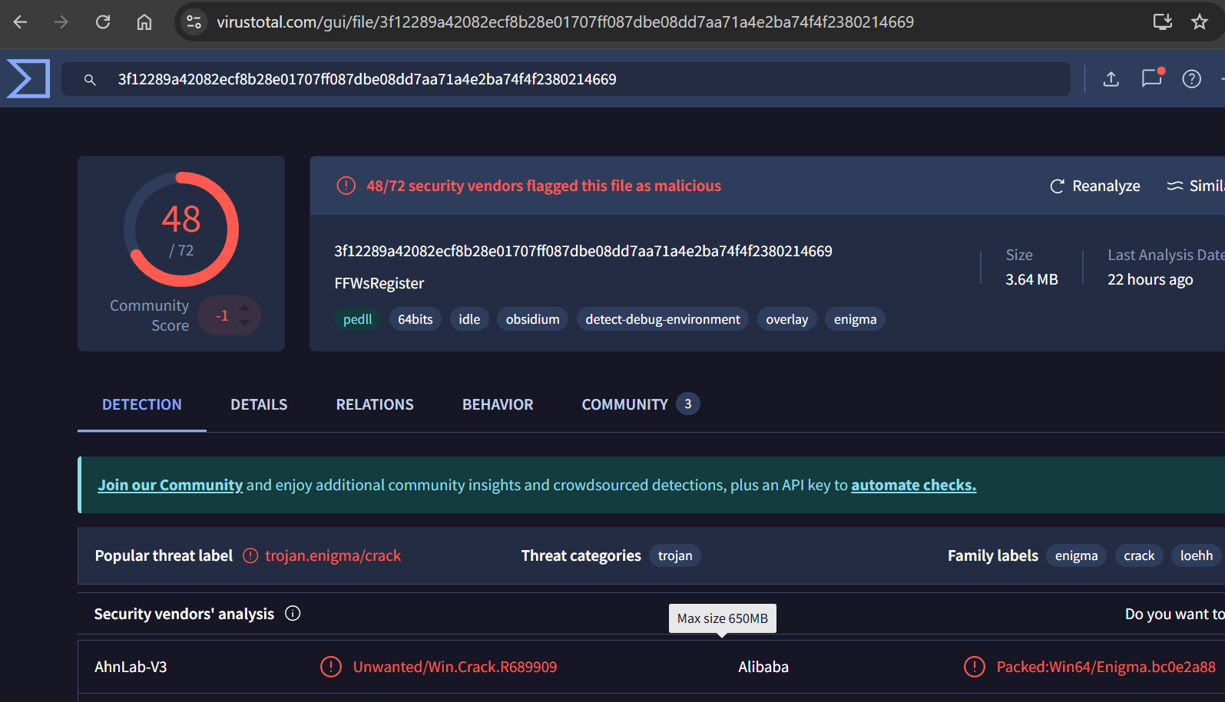
Task: Click info icon next to Security vendors' analysis
Action: pos(293,613)
